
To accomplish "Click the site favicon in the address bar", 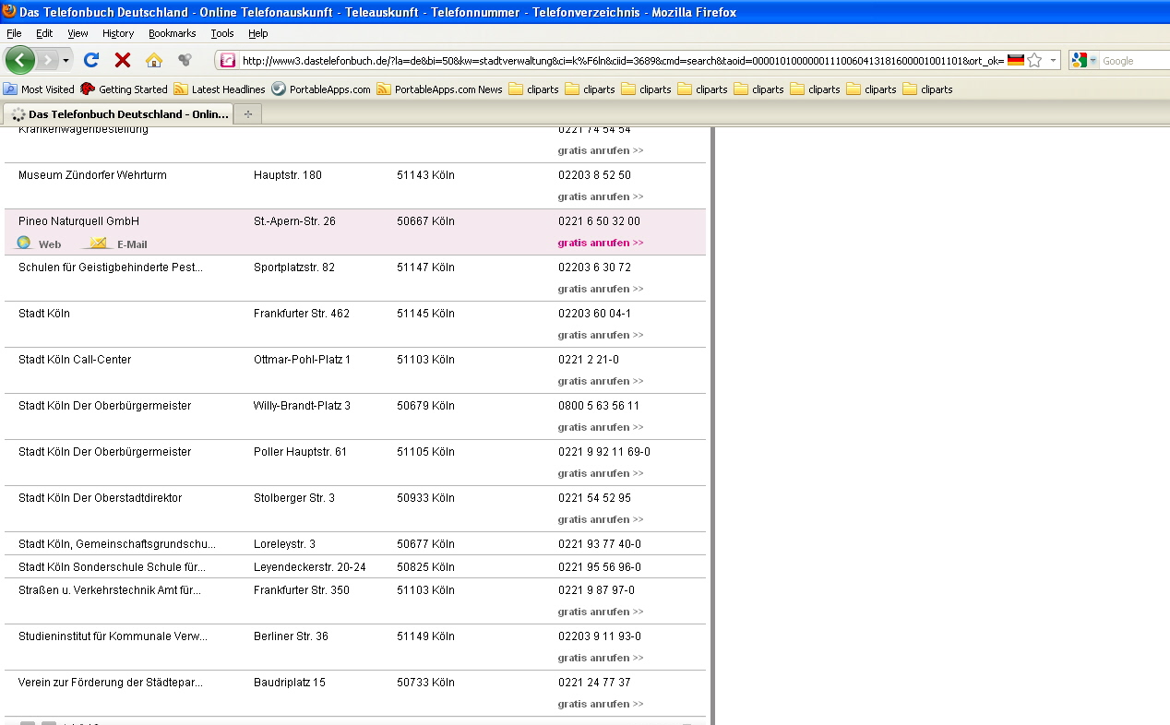I will pyautogui.click(x=228, y=60).
